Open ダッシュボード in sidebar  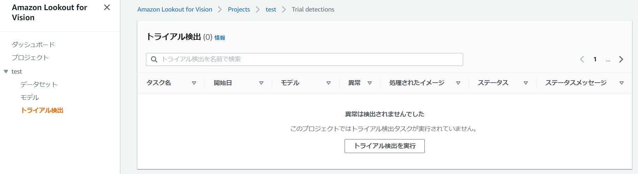pos(33,45)
